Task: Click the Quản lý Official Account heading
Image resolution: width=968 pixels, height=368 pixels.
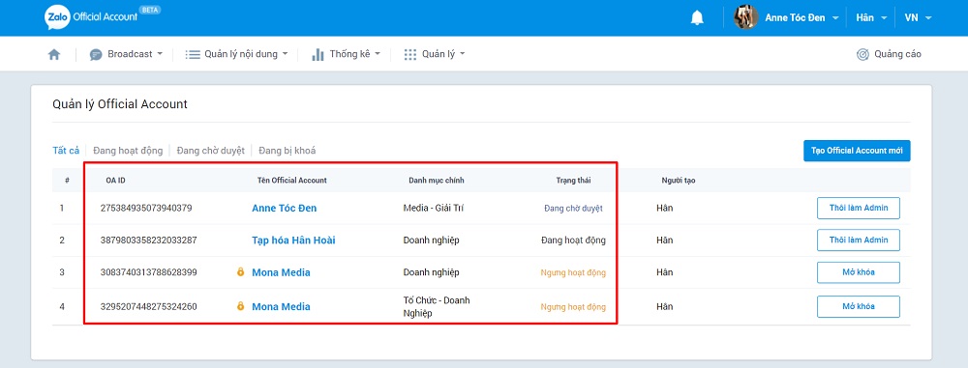Action: pos(120,104)
